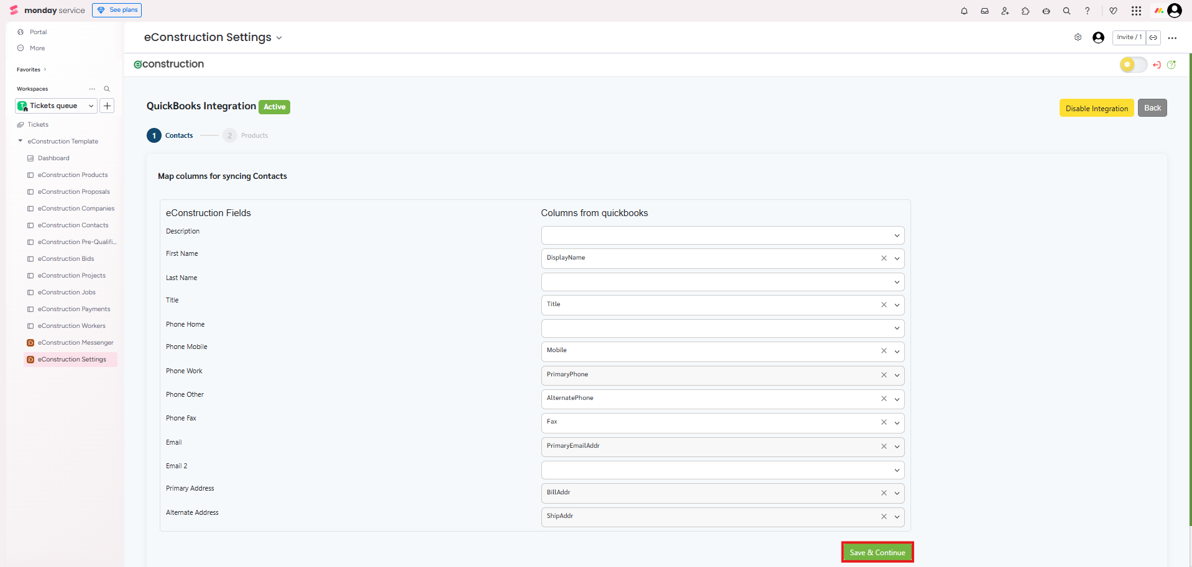
Task: Collapse the eConstruction Template folder
Action: point(21,141)
